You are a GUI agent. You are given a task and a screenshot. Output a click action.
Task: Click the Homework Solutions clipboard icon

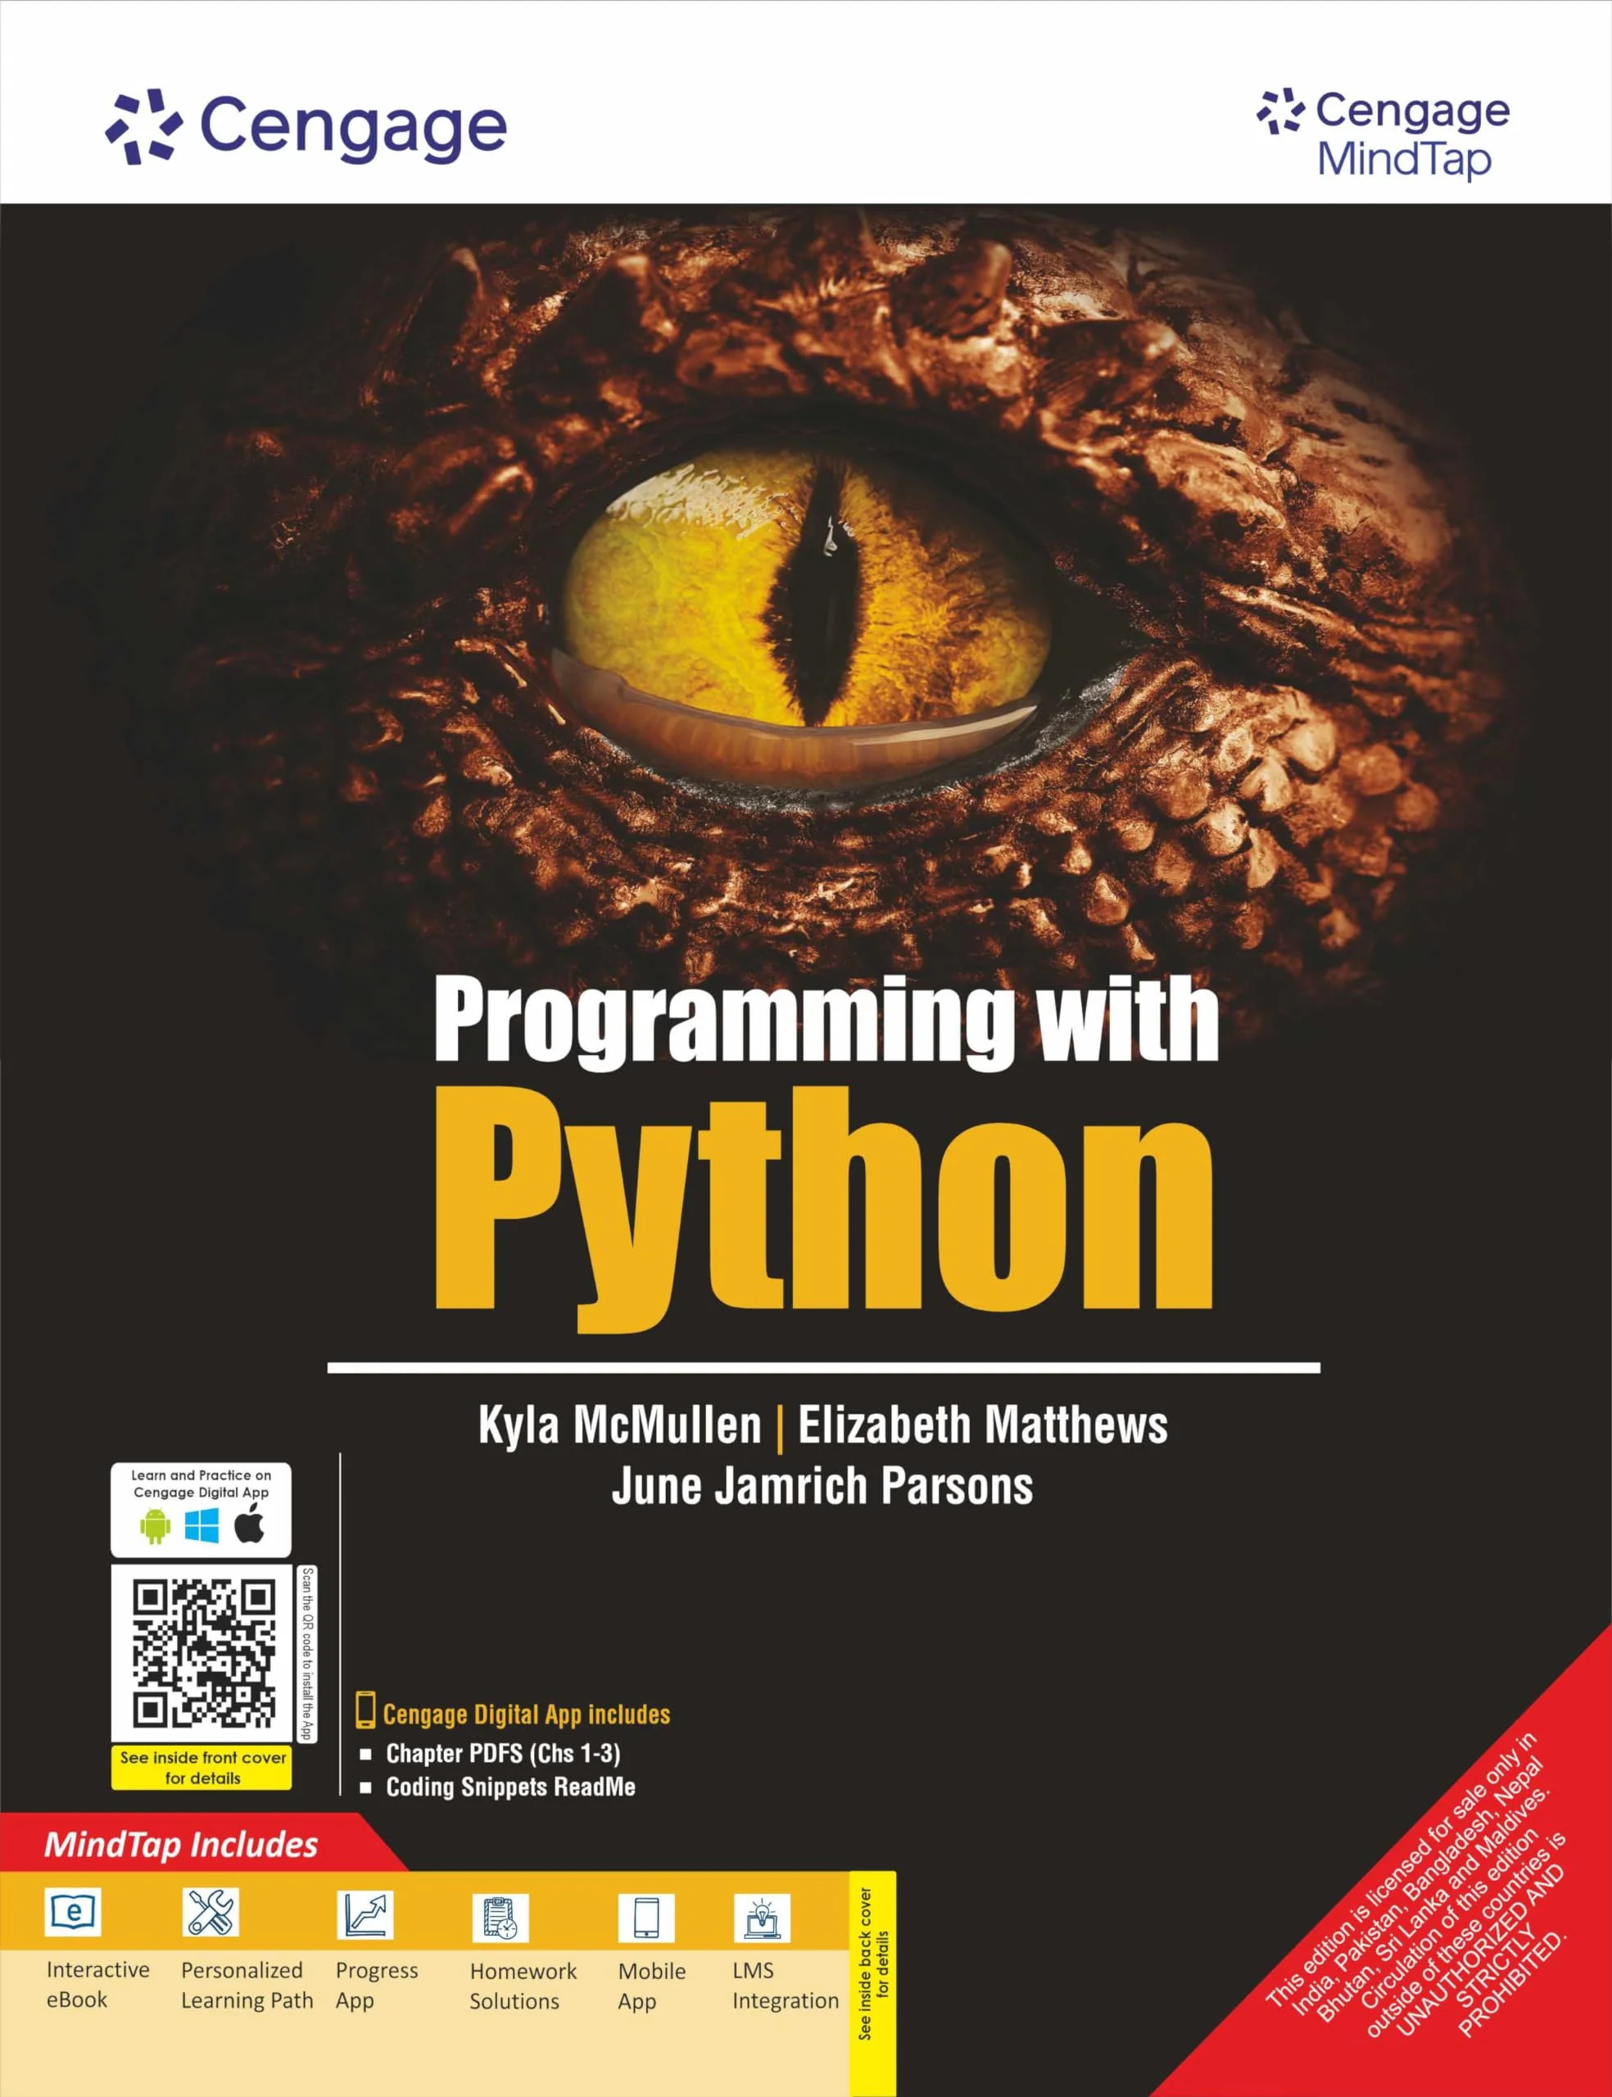[500, 1917]
